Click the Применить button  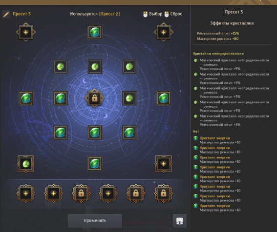(95, 221)
